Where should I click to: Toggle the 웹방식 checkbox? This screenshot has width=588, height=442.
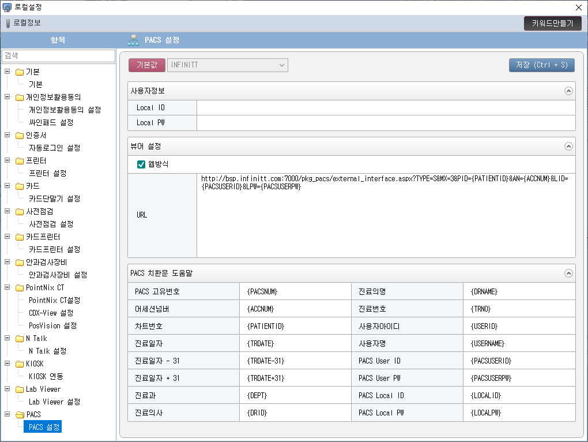pos(141,164)
